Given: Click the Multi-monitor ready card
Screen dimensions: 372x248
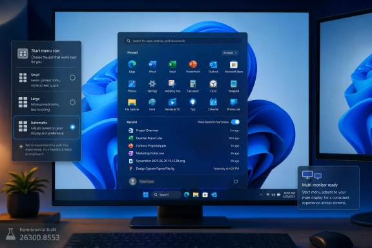Looking at the screenshot, I should (328, 188).
